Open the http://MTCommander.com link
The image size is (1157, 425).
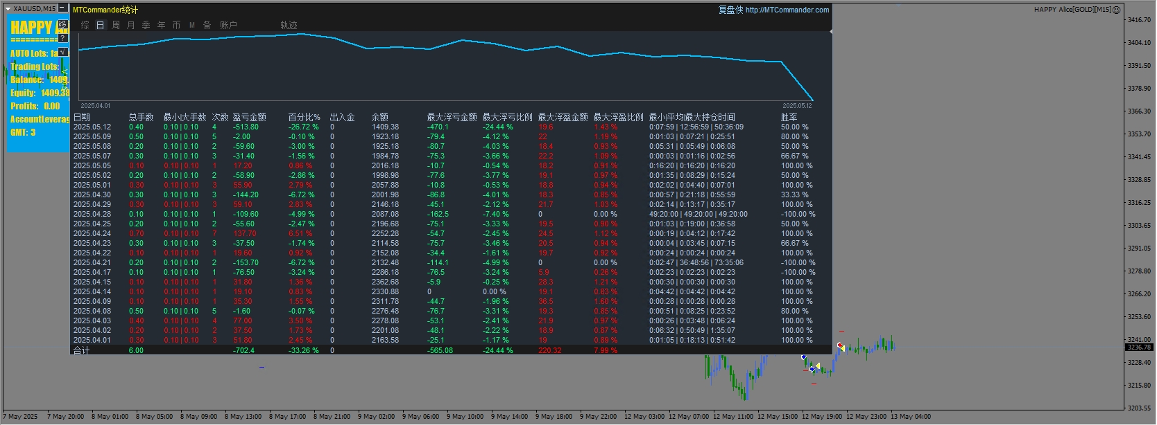coord(787,10)
